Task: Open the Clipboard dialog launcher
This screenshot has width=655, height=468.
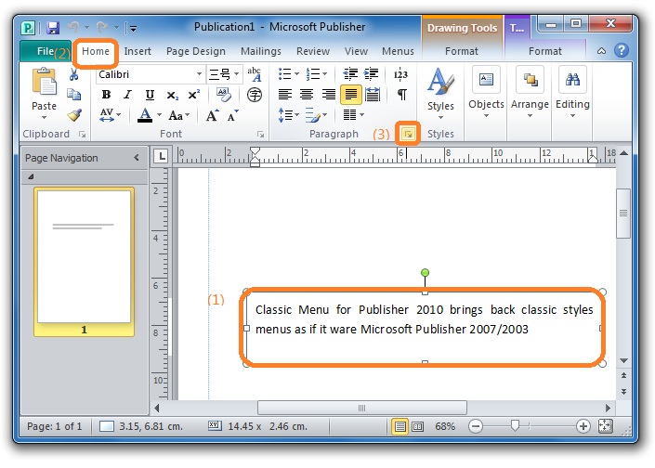Action: [83, 134]
